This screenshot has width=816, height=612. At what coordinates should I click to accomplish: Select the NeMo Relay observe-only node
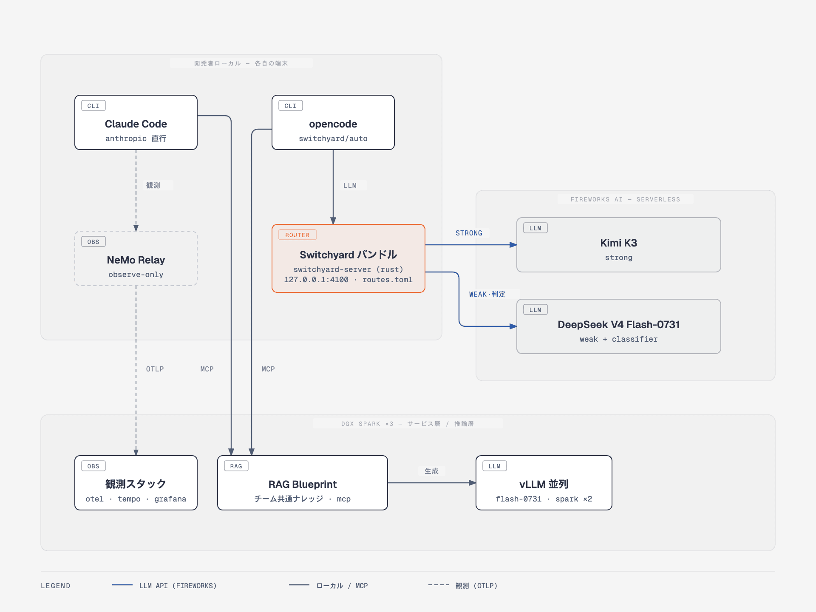click(x=136, y=258)
